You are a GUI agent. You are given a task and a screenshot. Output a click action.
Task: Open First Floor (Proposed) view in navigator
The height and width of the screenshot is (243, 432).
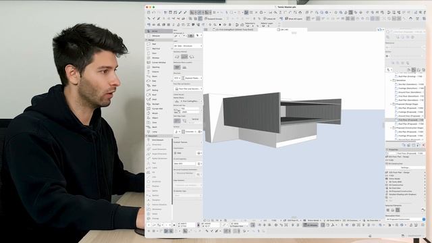pos(410,120)
